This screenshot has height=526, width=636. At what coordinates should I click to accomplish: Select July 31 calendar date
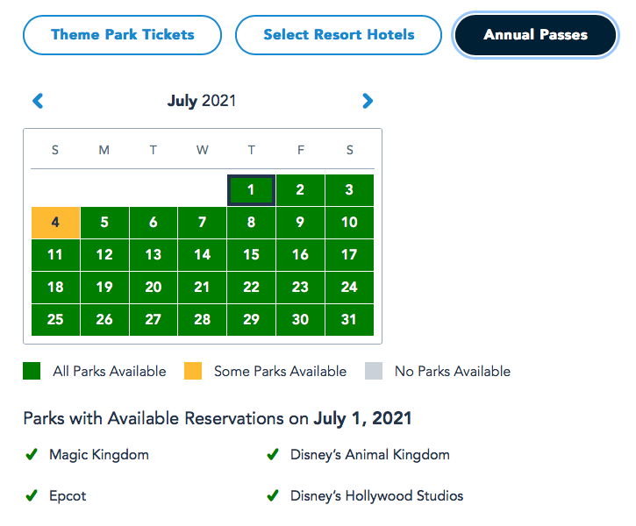coord(349,320)
